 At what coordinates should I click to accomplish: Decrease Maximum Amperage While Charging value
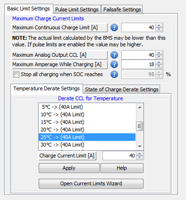coord(159,66)
